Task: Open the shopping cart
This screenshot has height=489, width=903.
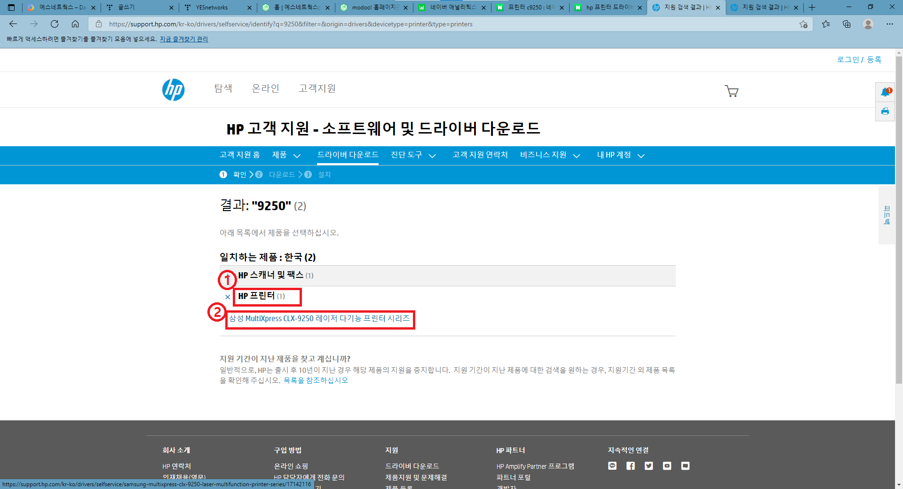Action: coord(731,91)
